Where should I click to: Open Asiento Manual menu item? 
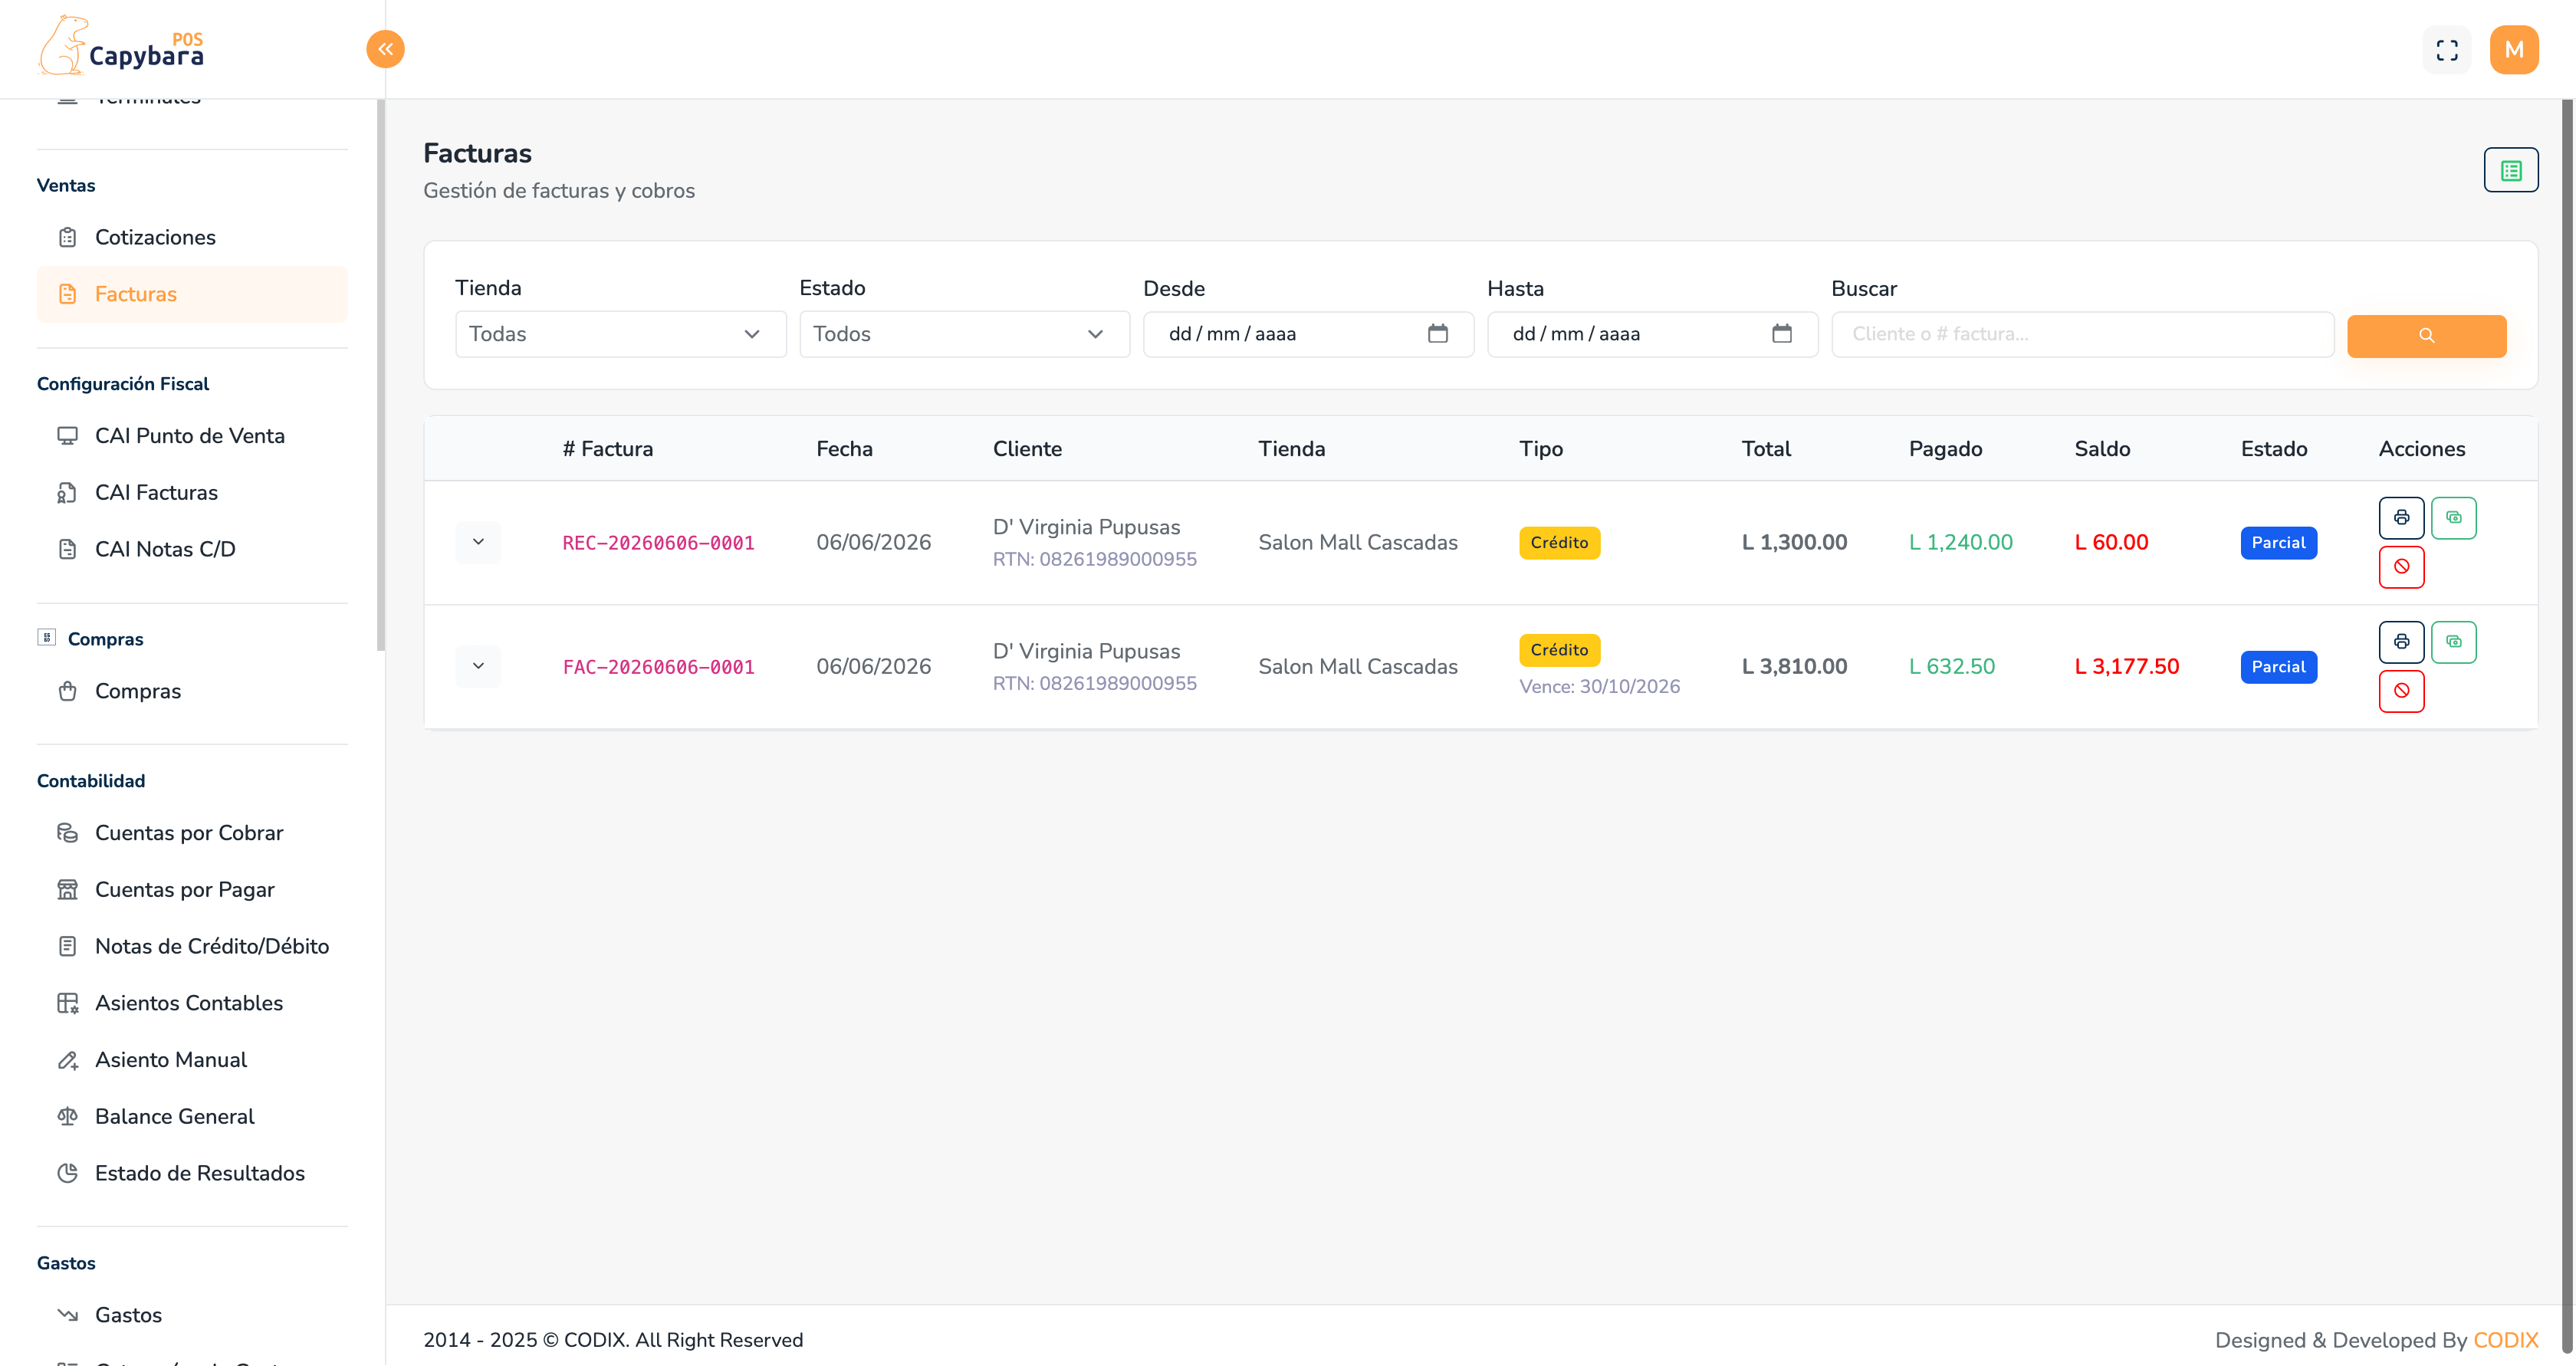coord(192,1060)
